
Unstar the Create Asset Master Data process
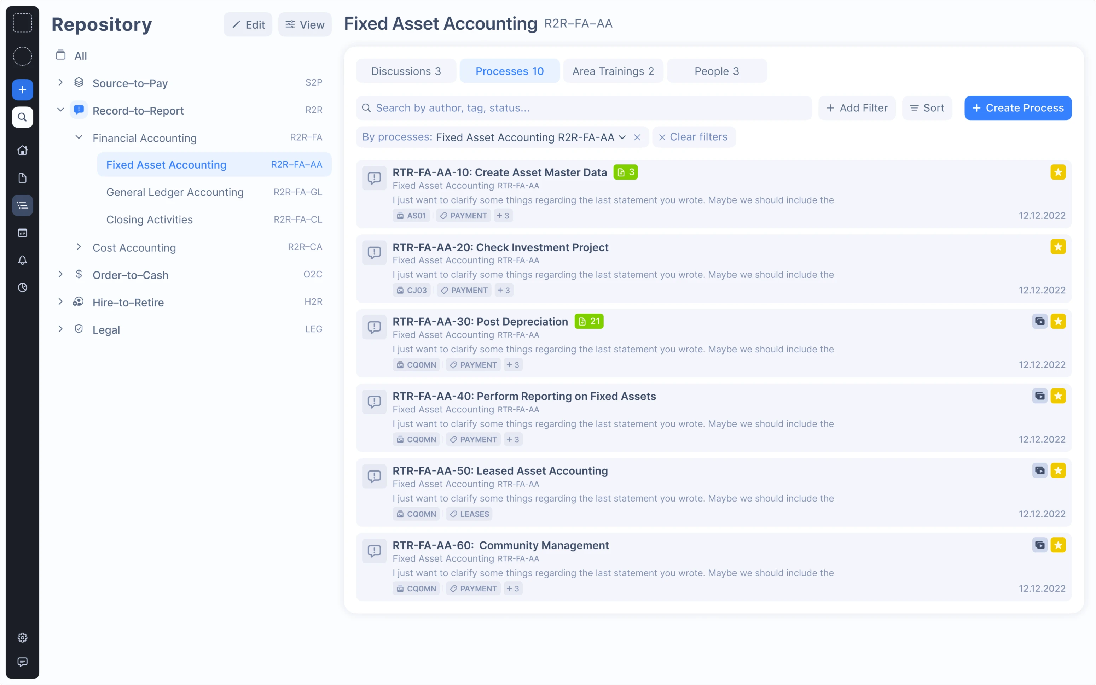click(1059, 172)
